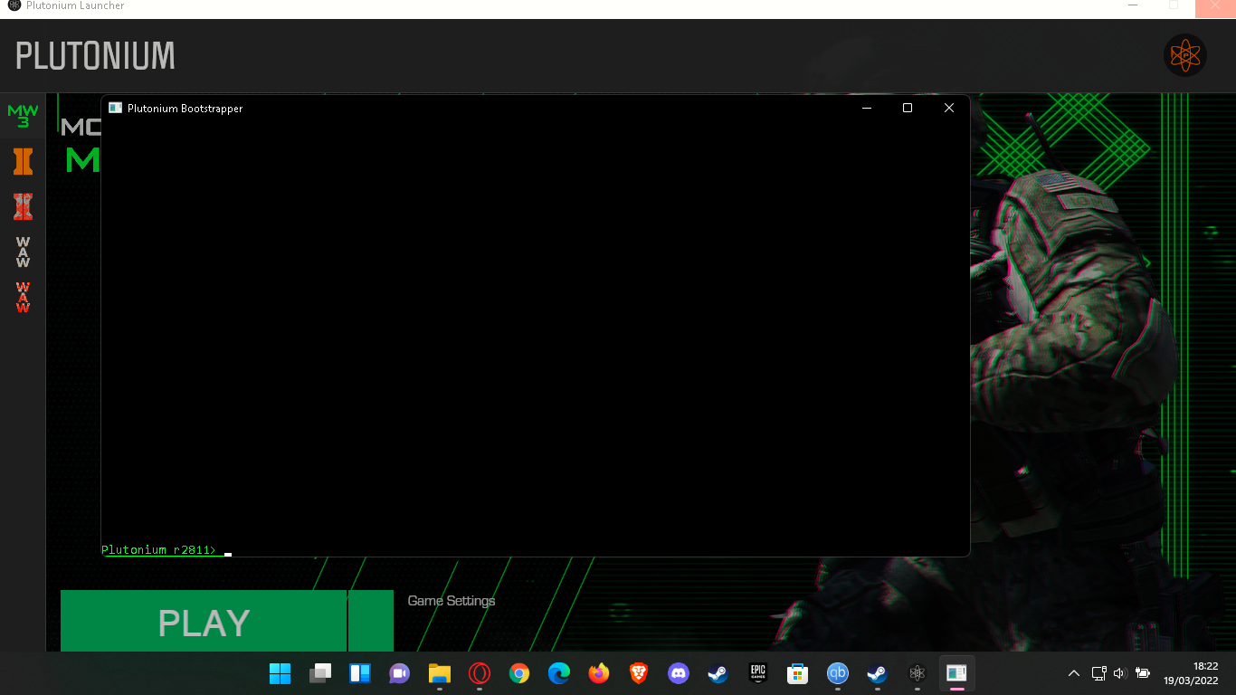Viewport: 1236px width, 695px height.
Task: Show hidden system tray icons
Action: (1074, 673)
